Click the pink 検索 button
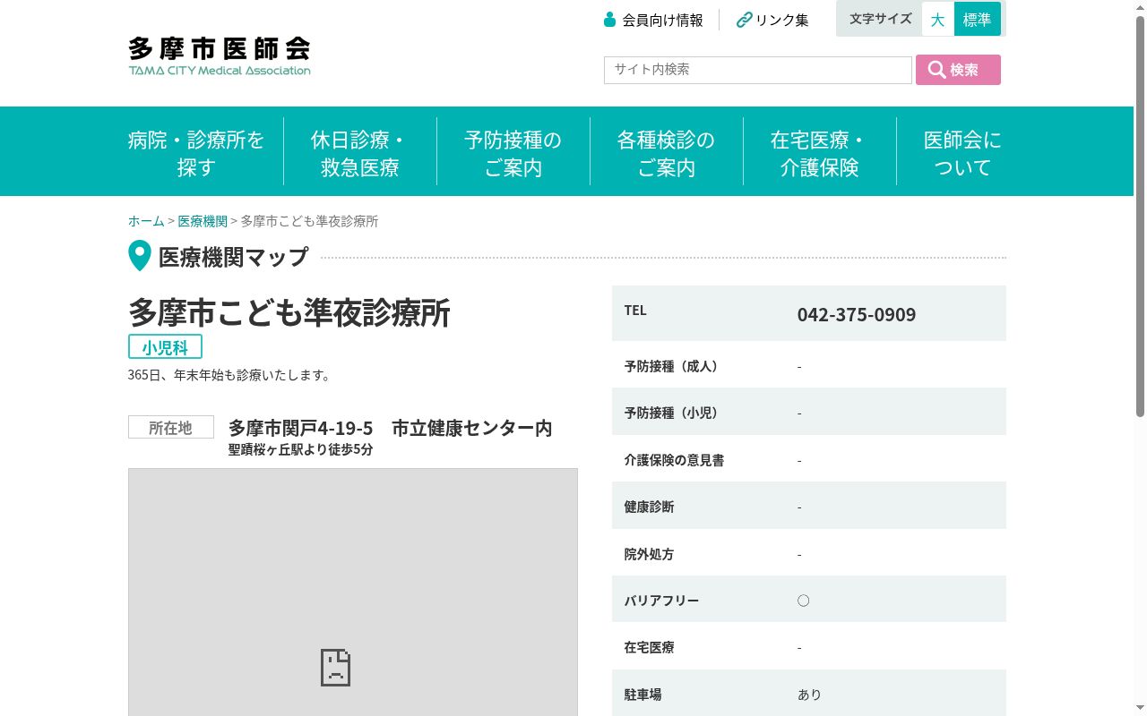 (958, 70)
